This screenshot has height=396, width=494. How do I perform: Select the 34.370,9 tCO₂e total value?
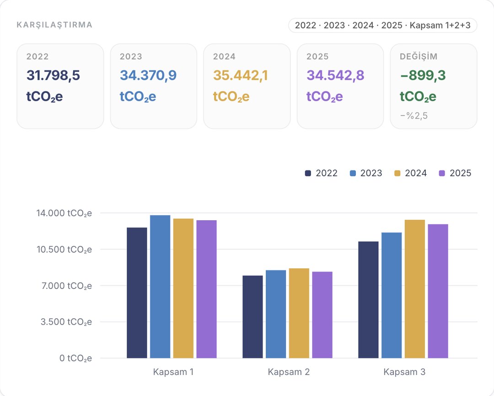(148, 86)
